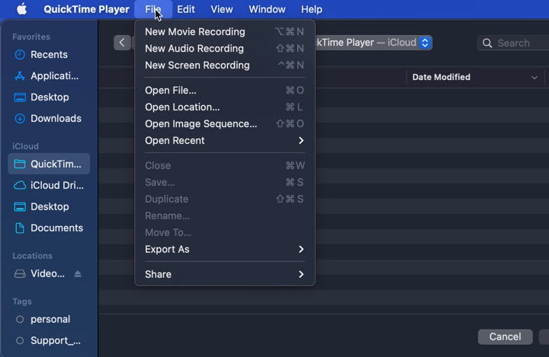The width and height of the screenshot is (549, 357).
Task: Select the personal tag
Action: pos(49,319)
